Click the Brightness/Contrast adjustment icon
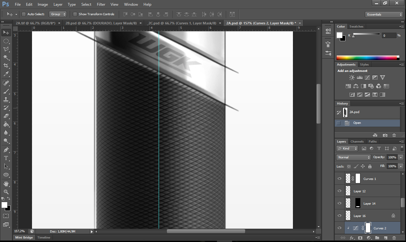Image resolution: width=406 pixels, height=242 pixels. (x=352, y=78)
